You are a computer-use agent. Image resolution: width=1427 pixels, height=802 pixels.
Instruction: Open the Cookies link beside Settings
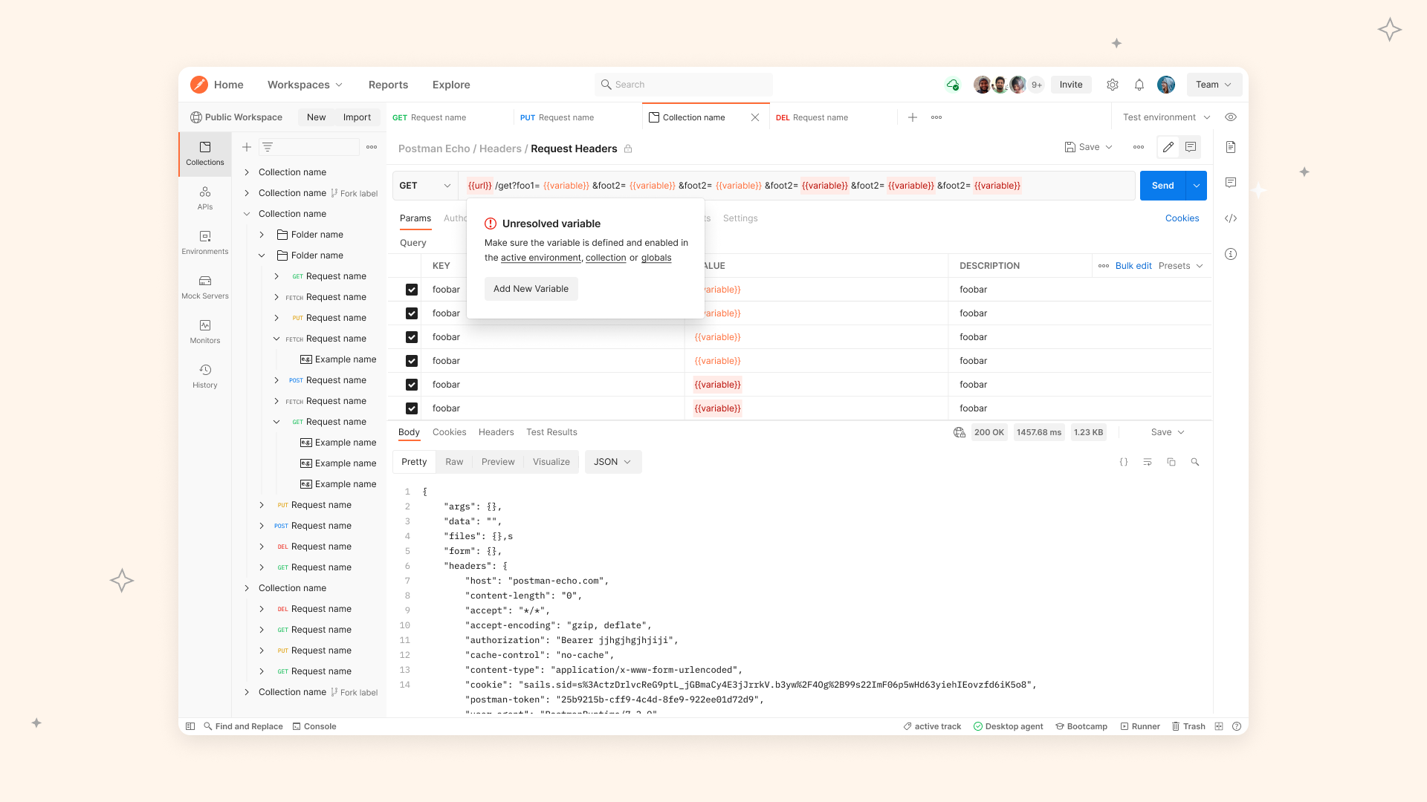click(1182, 218)
